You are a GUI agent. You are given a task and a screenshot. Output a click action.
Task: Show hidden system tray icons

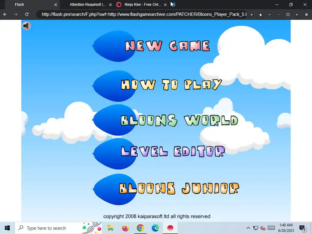pyautogui.click(x=248, y=228)
